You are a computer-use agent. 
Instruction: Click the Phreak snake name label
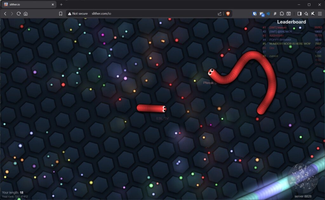tap(210, 83)
